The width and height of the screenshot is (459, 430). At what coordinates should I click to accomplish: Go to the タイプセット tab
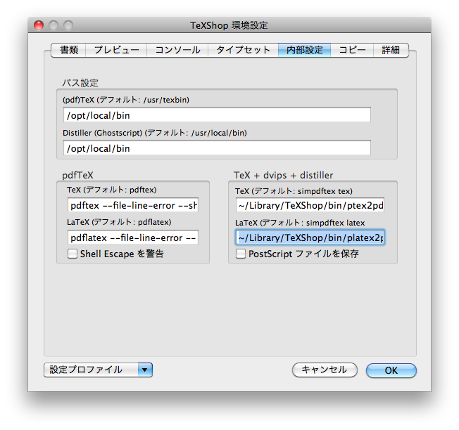pos(243,50)
